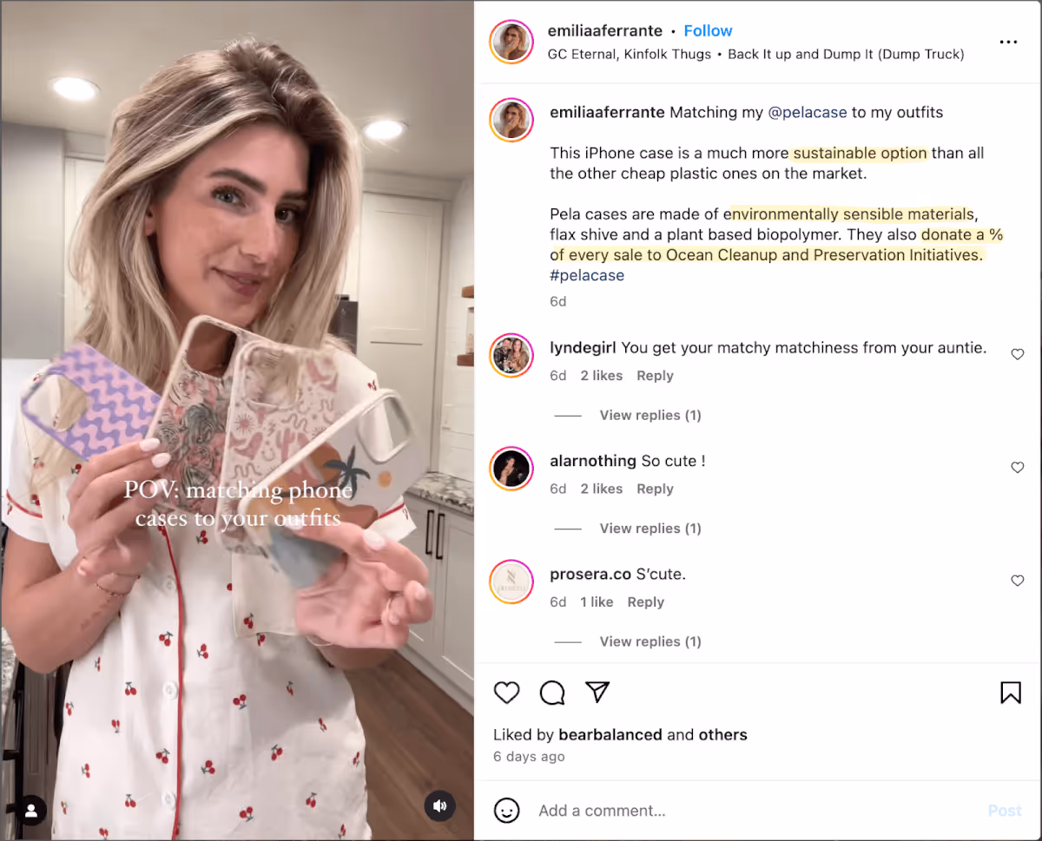1042x841 pixels.
Task: Save the post with the bookmark icon
Action: click(1011, 693)
